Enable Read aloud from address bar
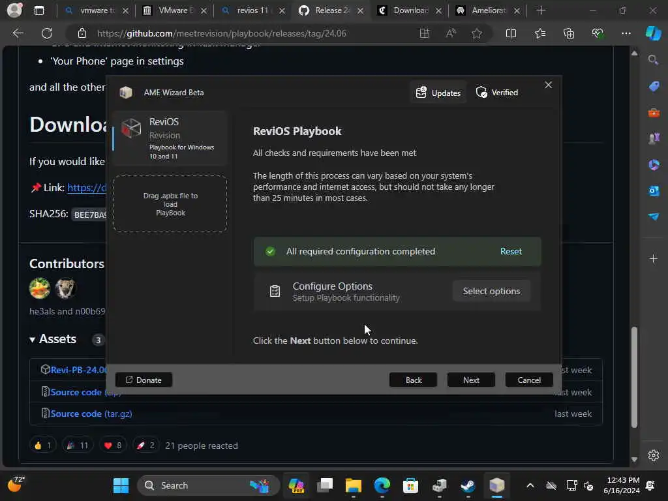 (x=451, y=33)
